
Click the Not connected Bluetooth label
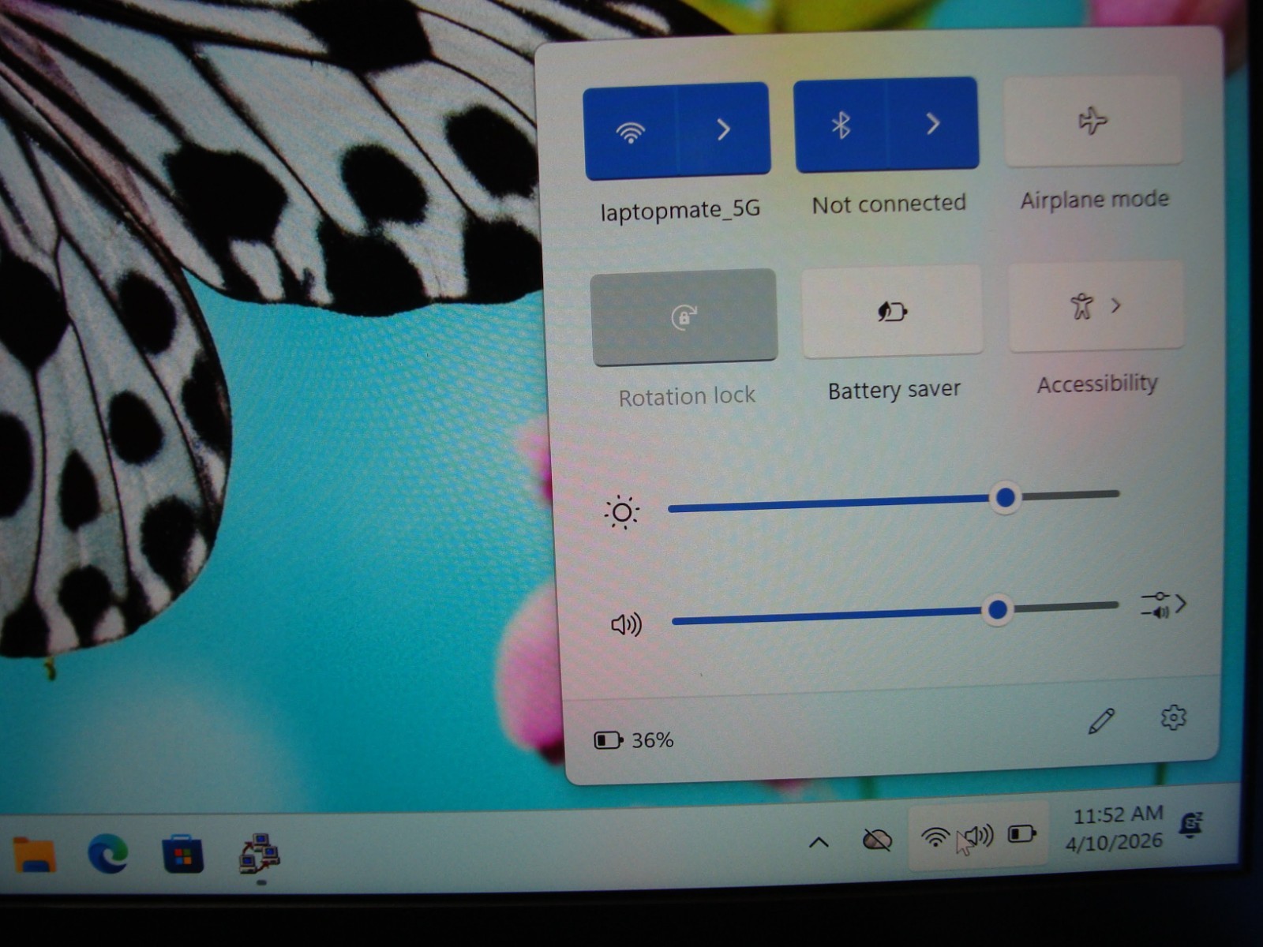[889, 204]
